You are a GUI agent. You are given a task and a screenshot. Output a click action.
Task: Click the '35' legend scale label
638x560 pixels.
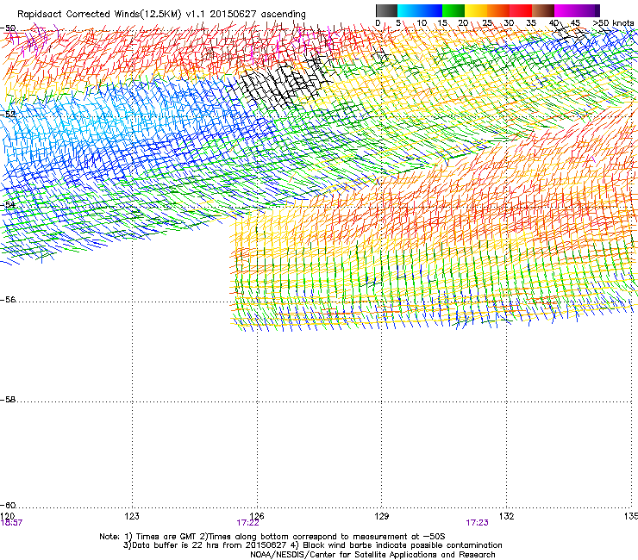[531, 23]
